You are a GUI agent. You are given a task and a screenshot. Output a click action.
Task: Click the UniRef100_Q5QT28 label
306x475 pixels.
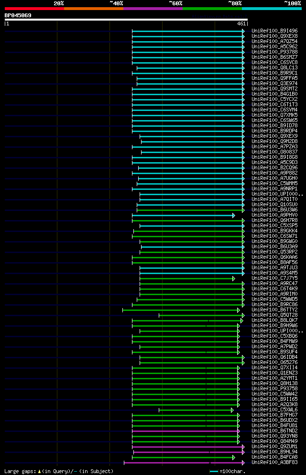tap(274, 315)
